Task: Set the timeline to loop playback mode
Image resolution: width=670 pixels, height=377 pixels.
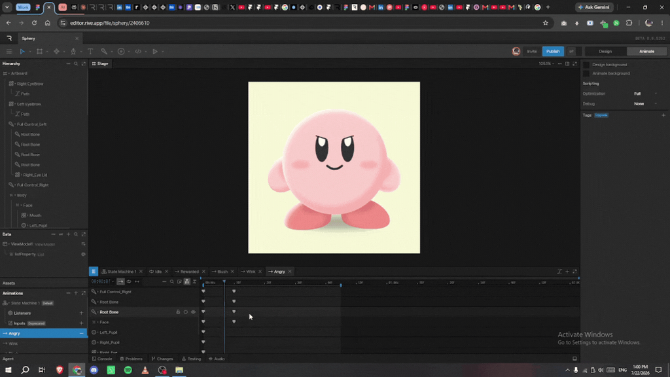Action: (129, 281)
